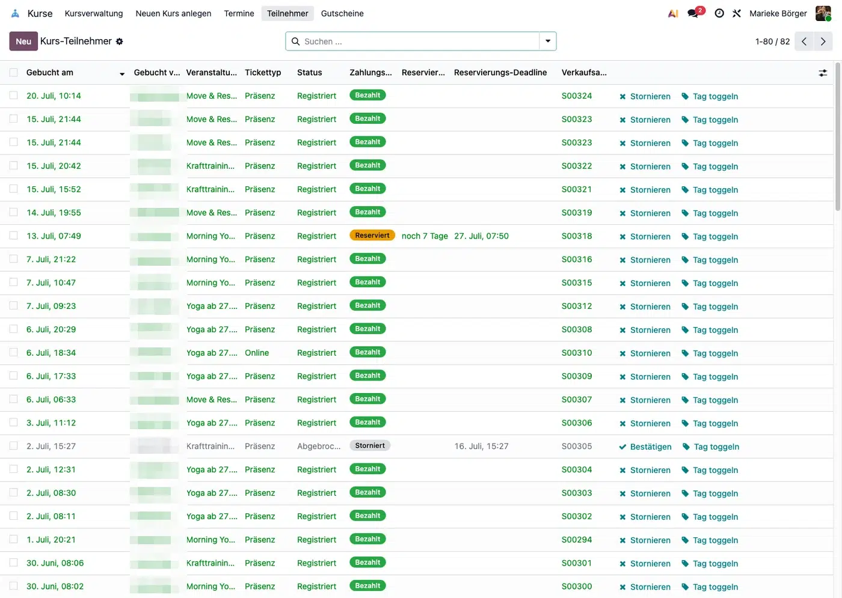Click the gear icon beside Kurs-Teilnehmer

click(x=120, y=41)
